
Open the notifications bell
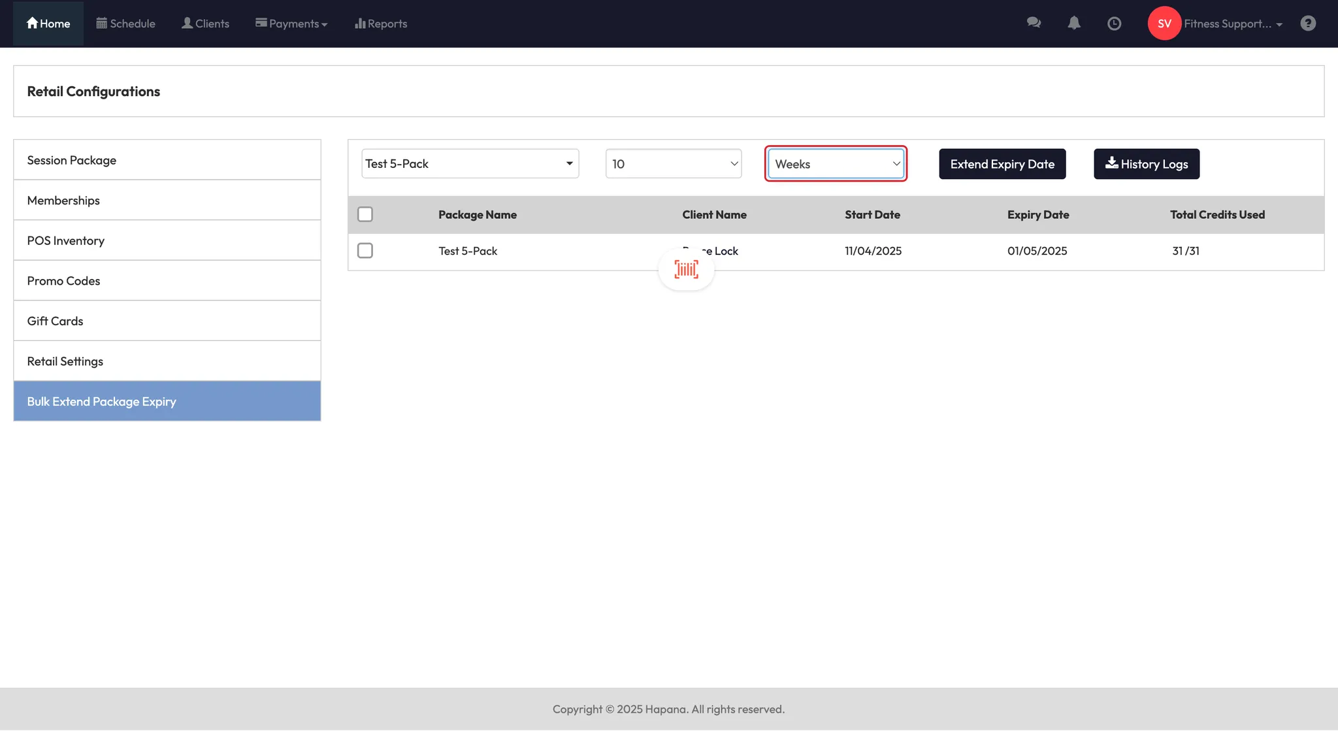[x=1074, y=24]
